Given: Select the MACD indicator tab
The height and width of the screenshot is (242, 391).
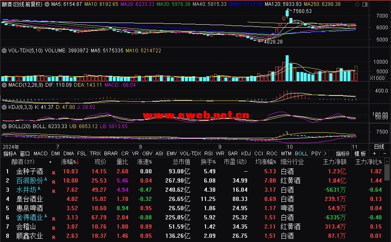Looking at the screenshot, I should (x=40, y=154).
